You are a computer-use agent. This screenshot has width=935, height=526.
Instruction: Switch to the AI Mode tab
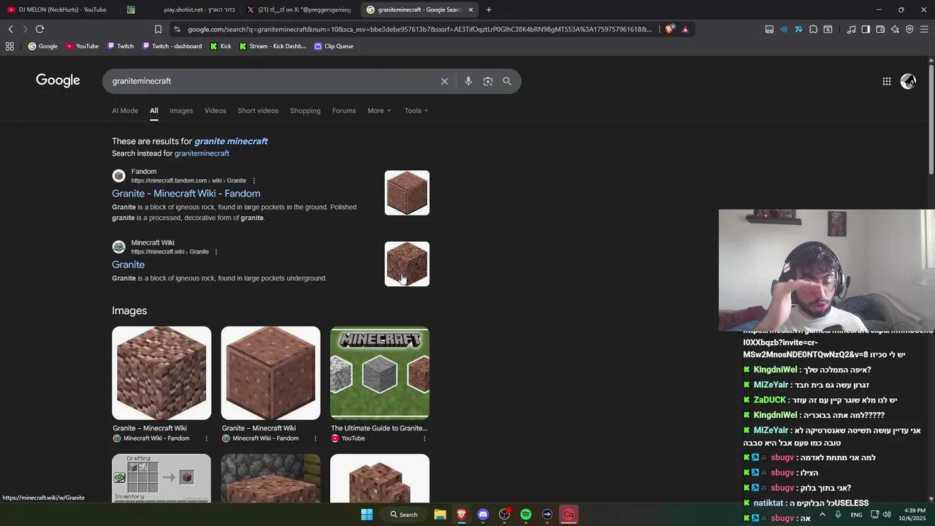pos(125,110)
